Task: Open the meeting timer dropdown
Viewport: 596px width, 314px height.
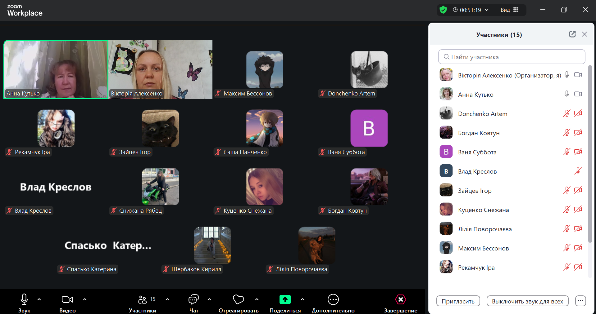Action: (x=487, y=10)
